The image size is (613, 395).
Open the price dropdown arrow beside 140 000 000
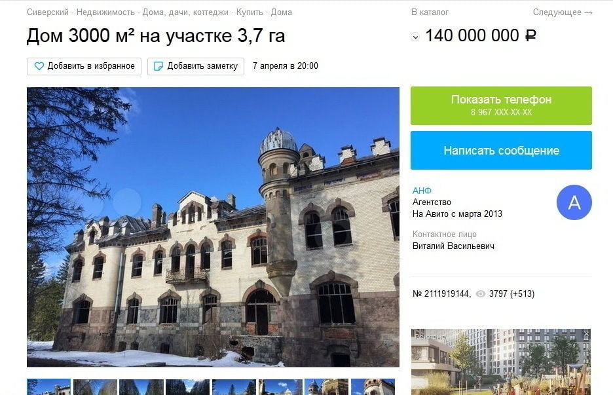(x=415, y=37)
